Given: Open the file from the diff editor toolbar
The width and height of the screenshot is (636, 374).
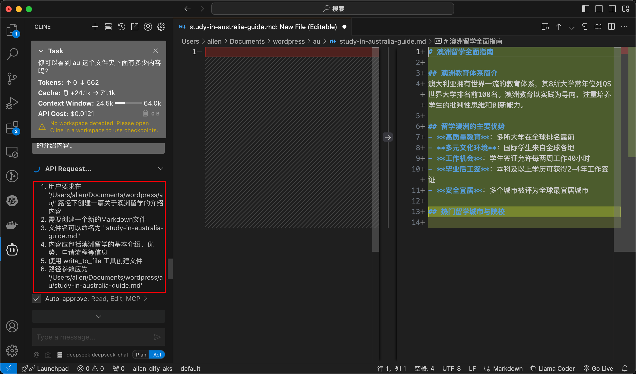Looking at the screenshot, I should tap(545, 27).
